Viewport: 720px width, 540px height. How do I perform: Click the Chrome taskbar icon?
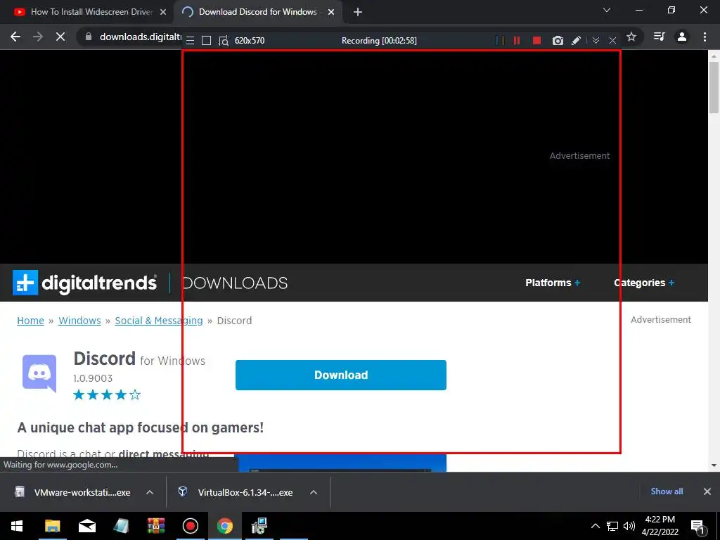(224, 526)
